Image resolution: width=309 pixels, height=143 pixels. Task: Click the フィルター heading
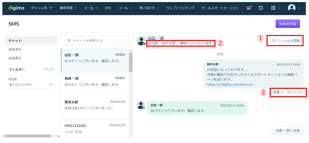pos(17,69)
